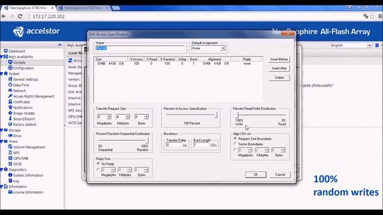Screen dimensions: 383x215
Task: Click the Insert Before button
Action: pos(279,59)
